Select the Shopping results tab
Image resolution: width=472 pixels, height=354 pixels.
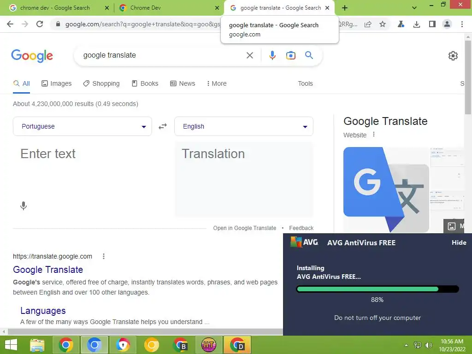[101, 84]
